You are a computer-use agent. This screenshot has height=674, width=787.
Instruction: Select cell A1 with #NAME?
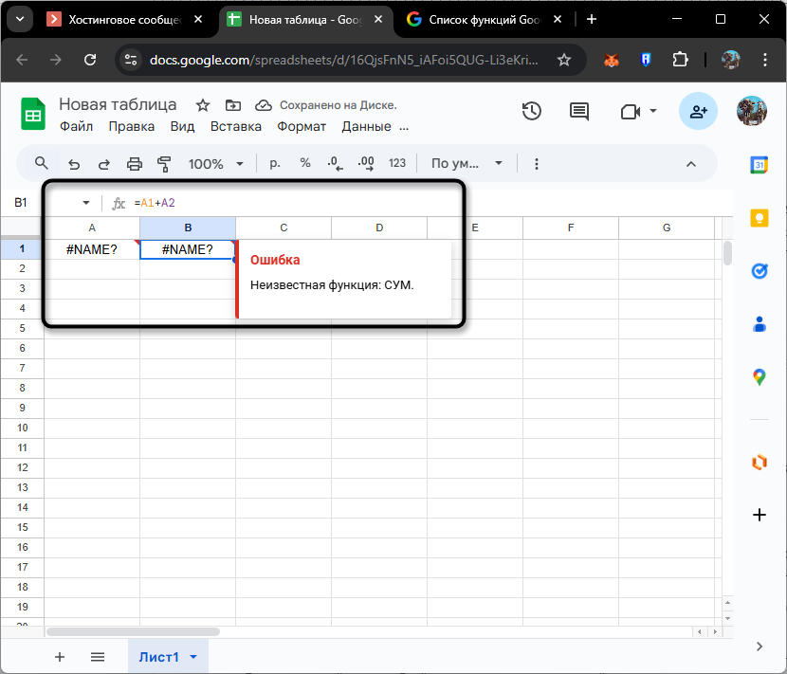pyautogui.click(x=92, y=249)
